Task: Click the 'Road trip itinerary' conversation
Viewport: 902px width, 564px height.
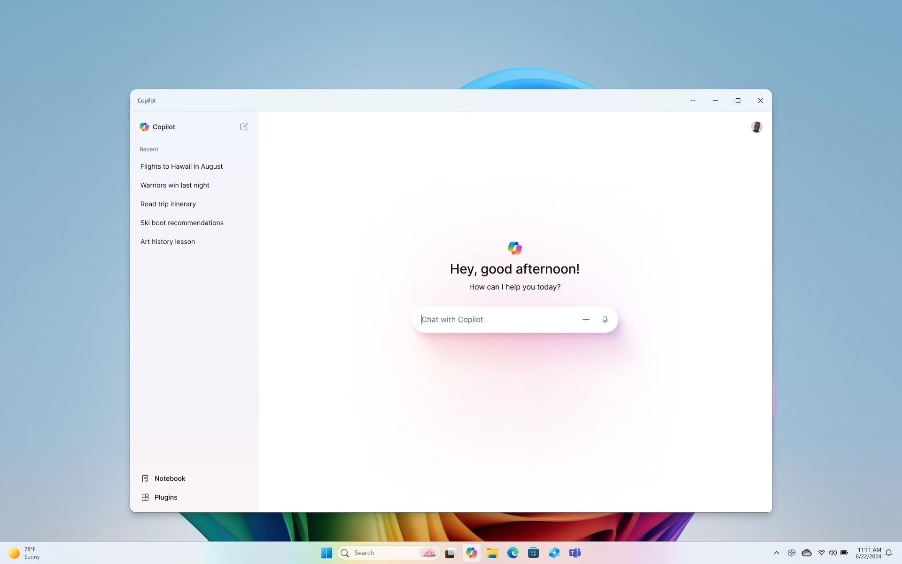Action: 168,204
